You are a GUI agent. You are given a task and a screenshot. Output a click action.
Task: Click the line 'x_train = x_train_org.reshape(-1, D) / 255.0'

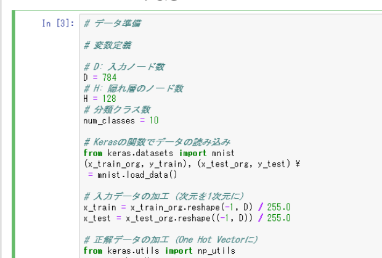187,207
